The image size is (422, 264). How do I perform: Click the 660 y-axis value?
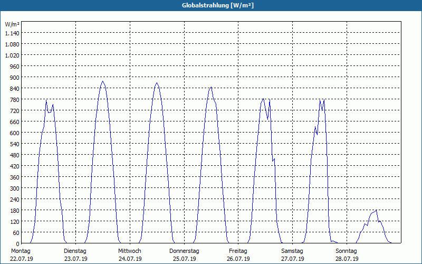click(15, 122)
